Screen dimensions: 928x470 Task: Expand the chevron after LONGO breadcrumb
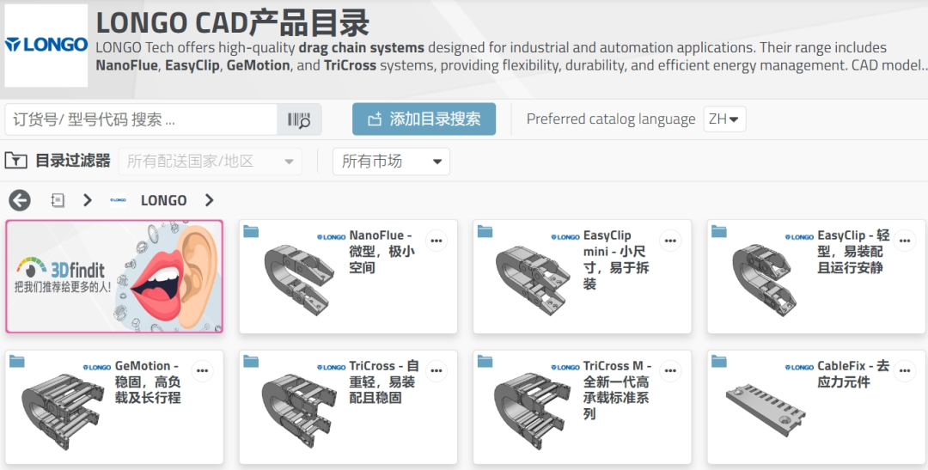pyautogui.click(x=209, y=200)
